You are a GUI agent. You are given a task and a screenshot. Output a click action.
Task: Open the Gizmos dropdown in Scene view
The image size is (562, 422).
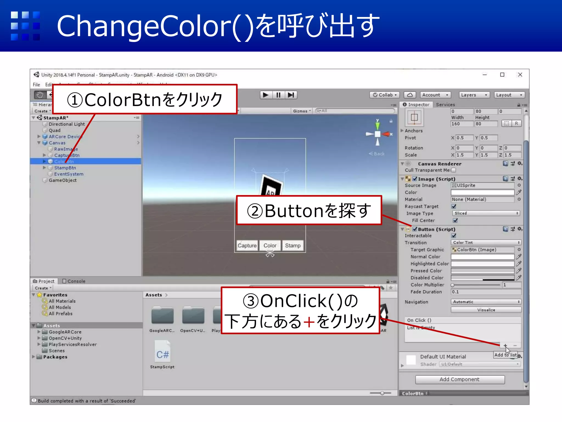click(302, 111)
